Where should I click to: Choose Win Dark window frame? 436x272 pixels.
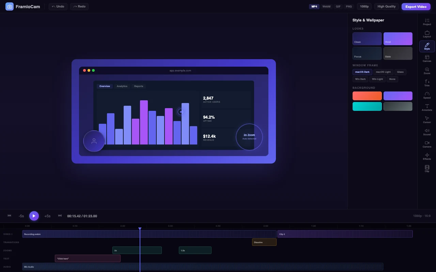click(360, 79)
